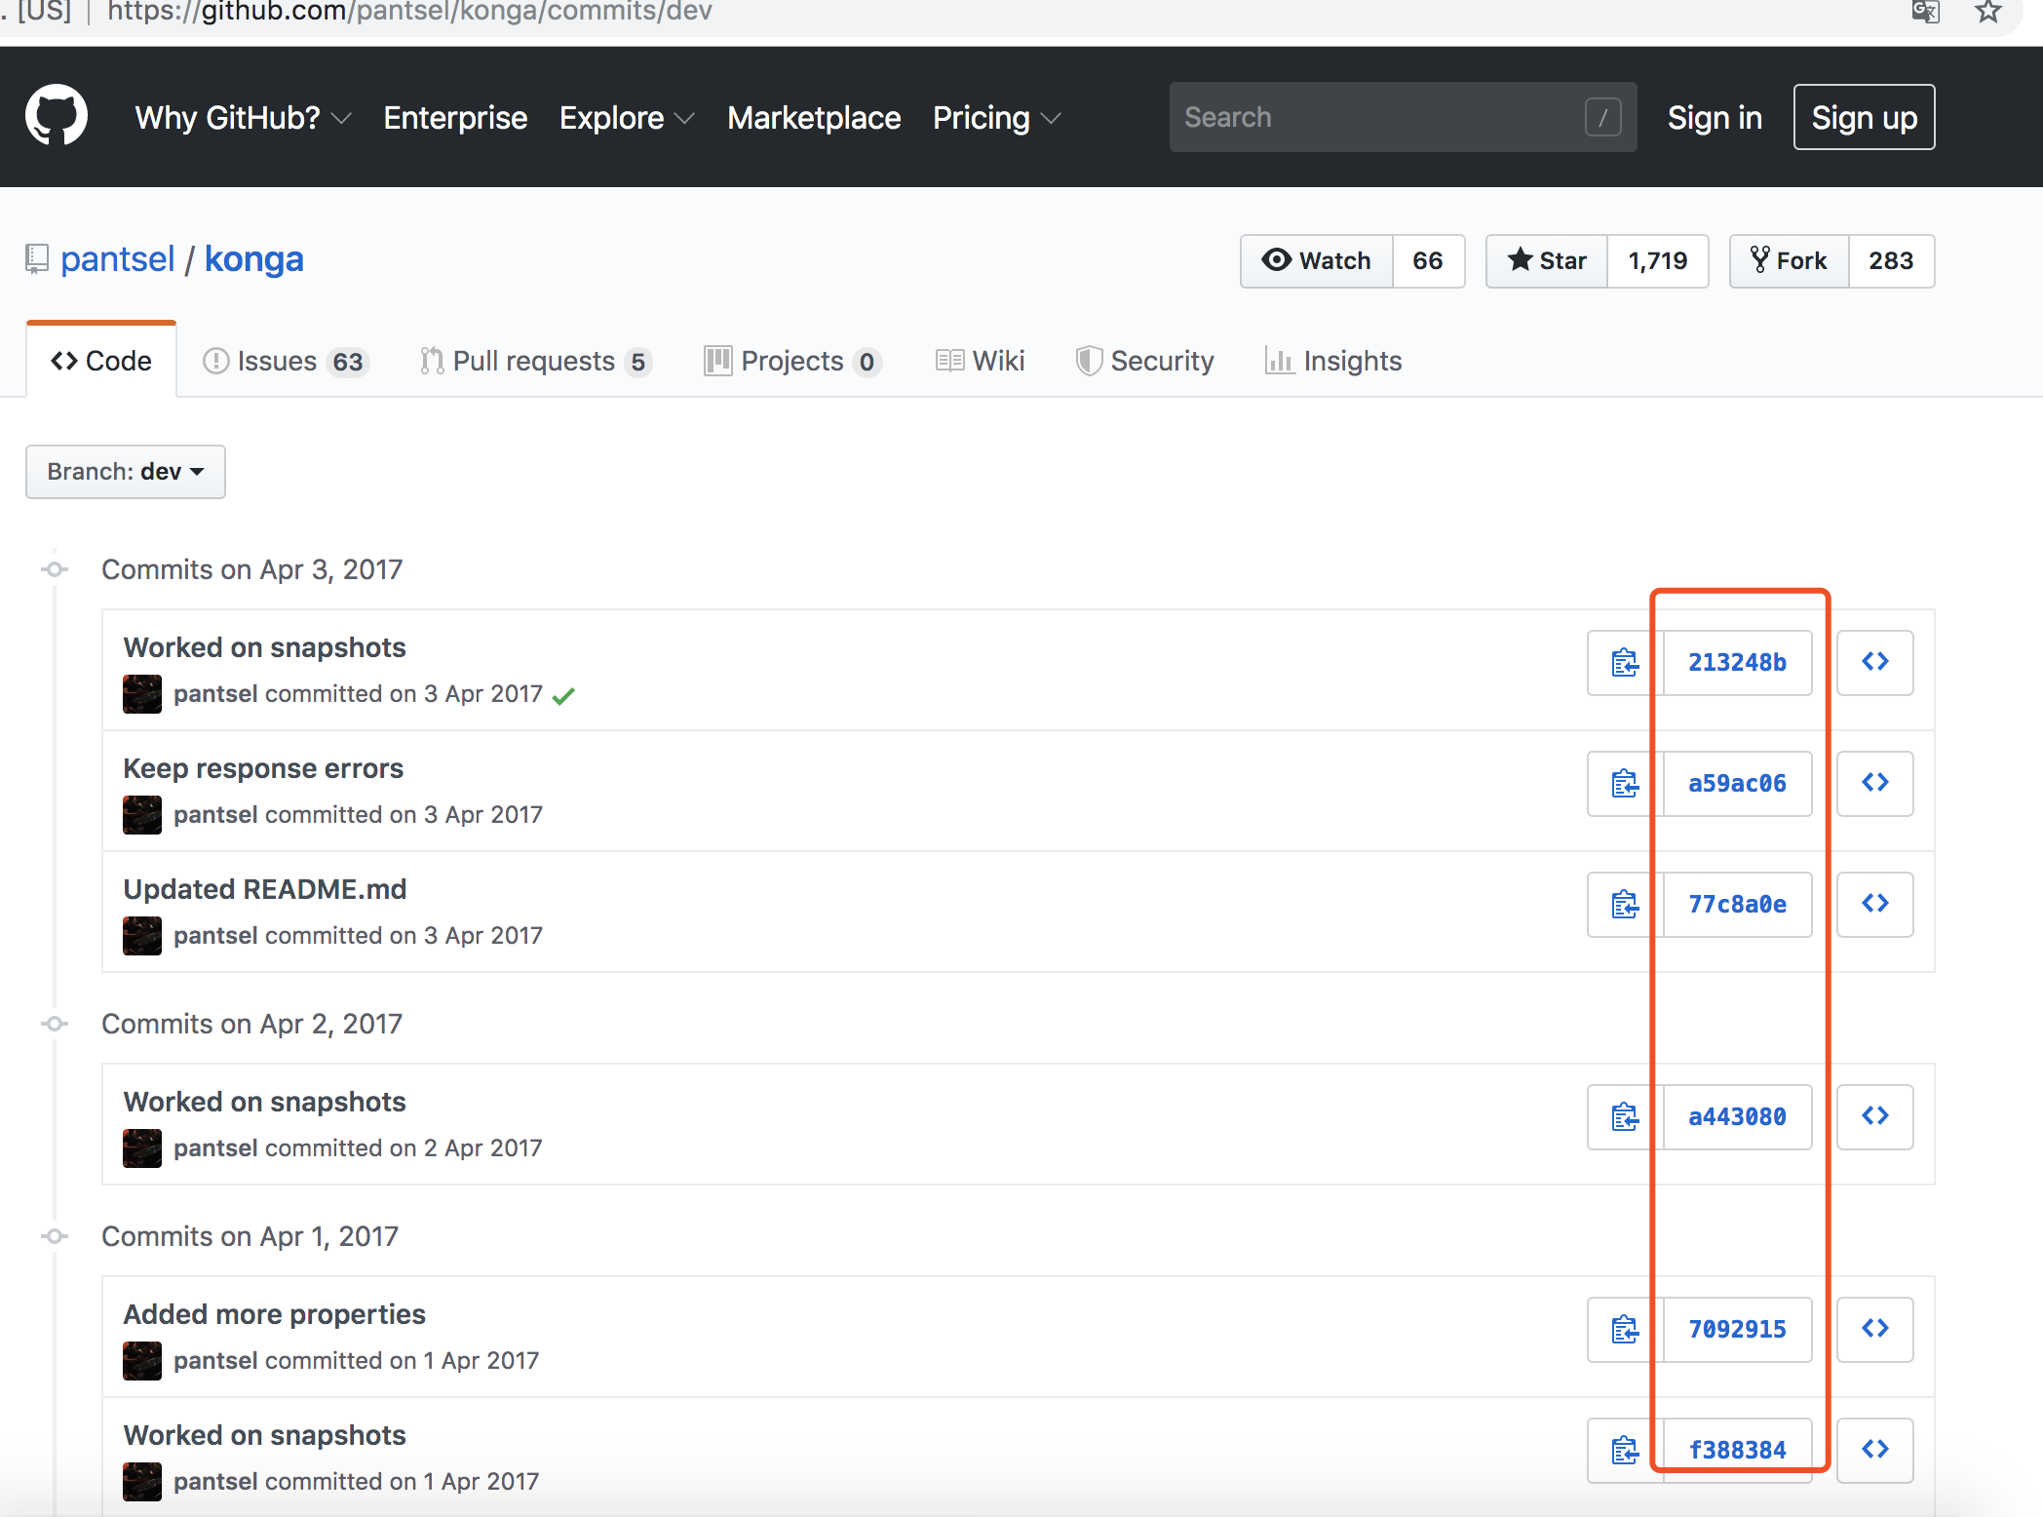Open the Branch: dev dropdown
Viewport: 2043px width, 1517px height.
125,471
